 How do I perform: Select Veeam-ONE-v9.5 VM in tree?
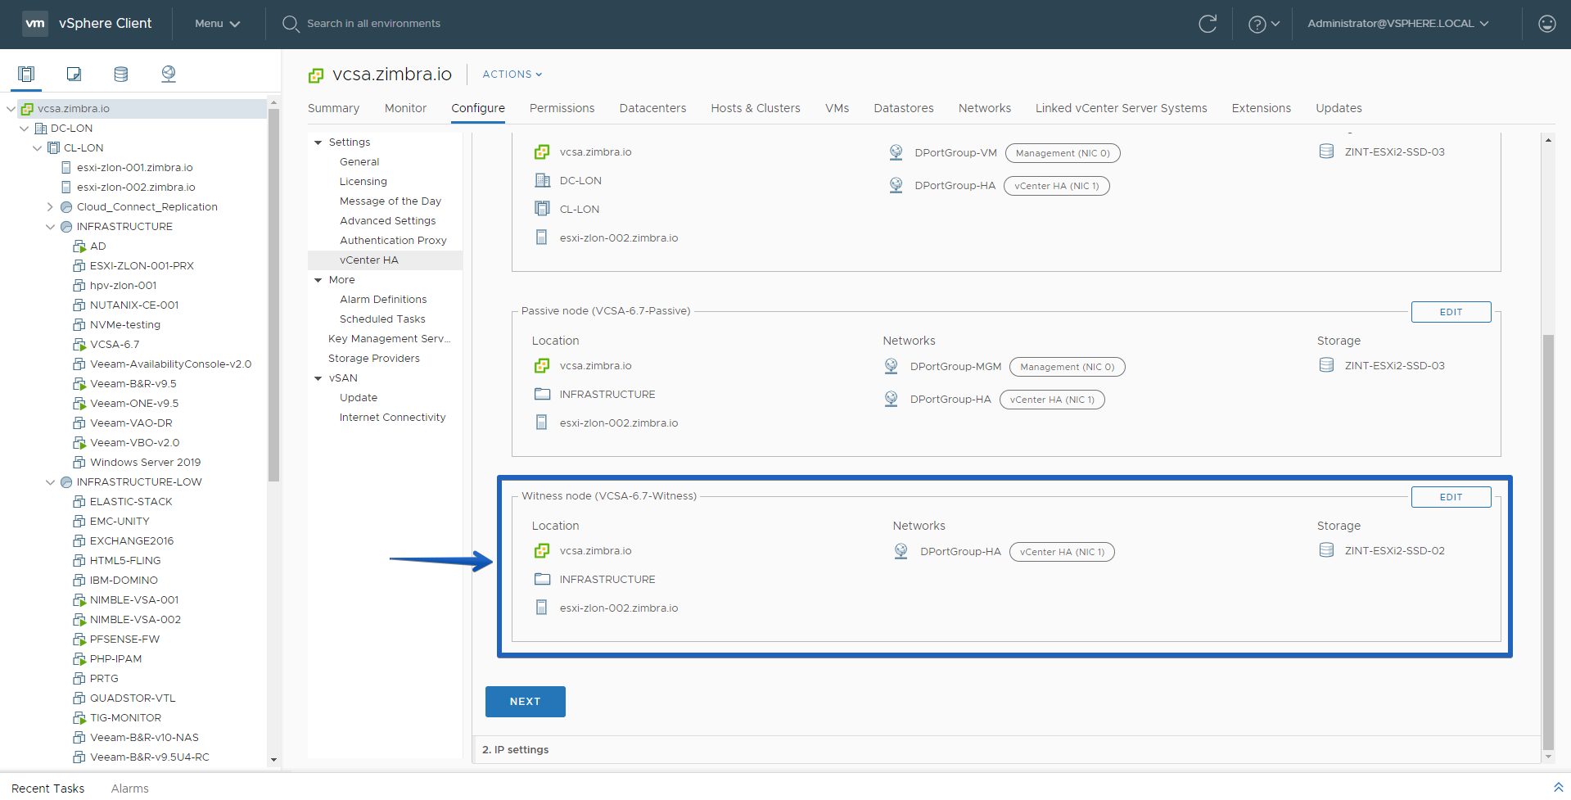click(133, 404)
